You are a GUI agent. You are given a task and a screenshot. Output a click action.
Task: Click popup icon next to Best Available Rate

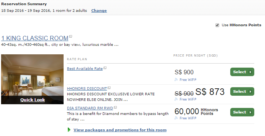105,68
